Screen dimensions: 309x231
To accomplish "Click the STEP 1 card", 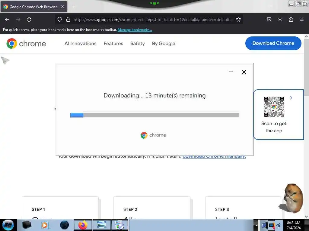I will click(60, 208).
